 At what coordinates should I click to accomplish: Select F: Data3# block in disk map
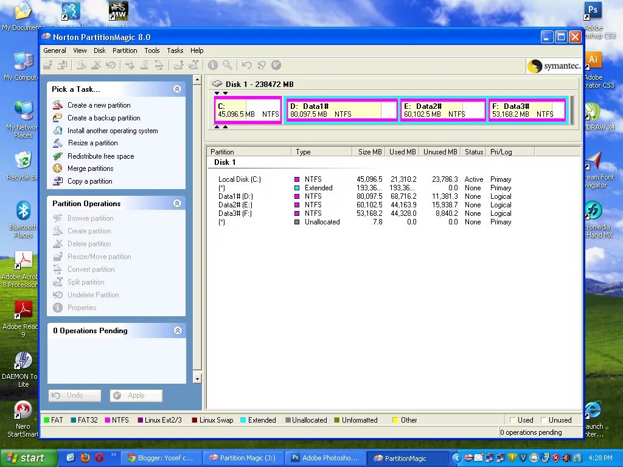[527, 110]
